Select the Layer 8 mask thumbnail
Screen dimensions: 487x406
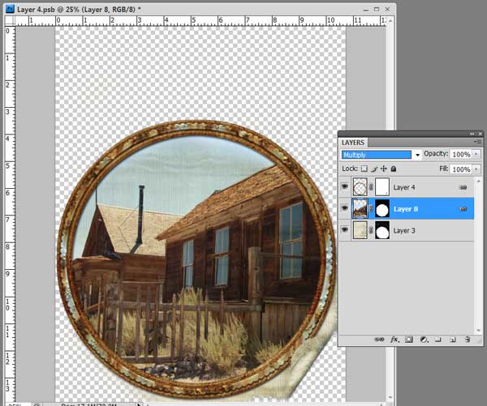click(x=382, y=208)
